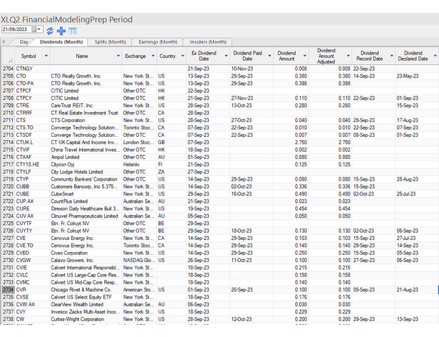The width and height of the screenshot is (439, 337).
Task: Click name cell Clinuvel Pharmaceuticals Limited
Action: pos(84,216)
